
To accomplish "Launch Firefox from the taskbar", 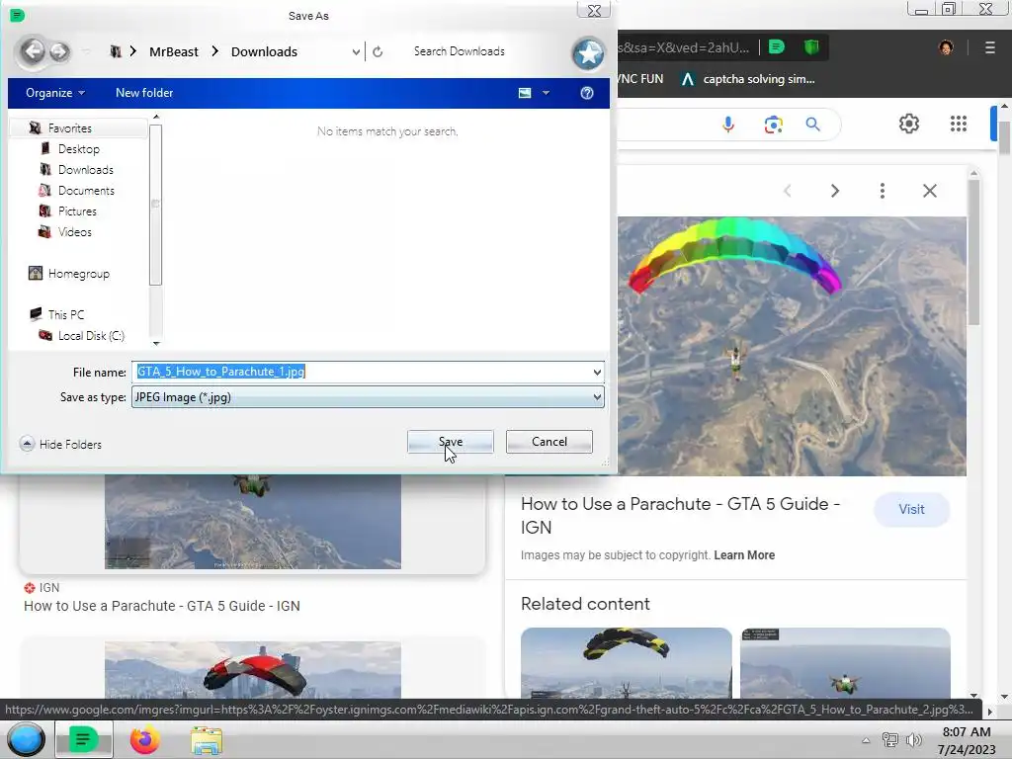I will pos(144,739).
